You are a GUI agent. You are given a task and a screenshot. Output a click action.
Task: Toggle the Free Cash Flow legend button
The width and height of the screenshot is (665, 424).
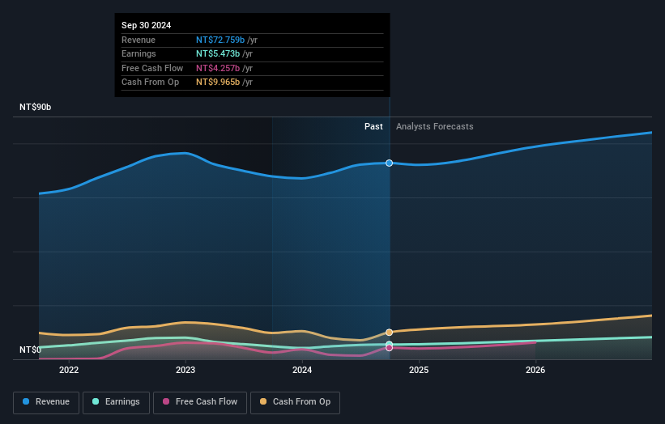point(200,402)
